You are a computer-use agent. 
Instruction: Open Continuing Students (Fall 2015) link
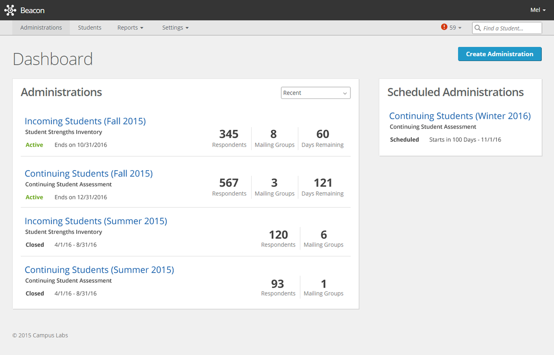point(89,173)
